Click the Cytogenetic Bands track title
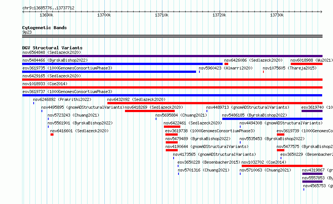 click(x=45, y=28)
